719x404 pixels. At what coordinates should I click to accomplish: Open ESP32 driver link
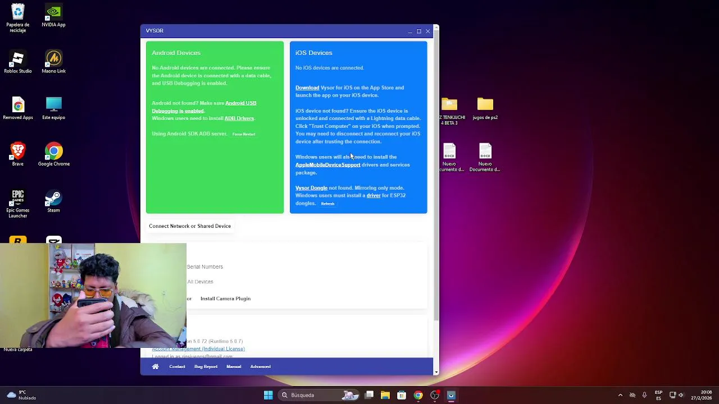[x=374, y=195]
